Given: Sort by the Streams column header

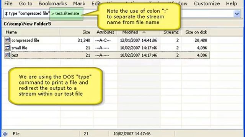Looking at the screenshot, I should (171, 32).
